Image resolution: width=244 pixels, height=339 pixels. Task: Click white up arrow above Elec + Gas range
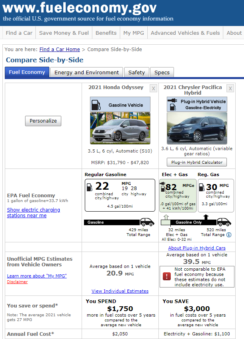click(x=166, y=217)
